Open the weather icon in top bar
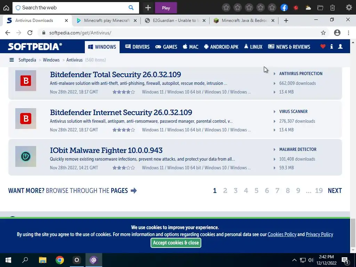Viewport: 356px width, 267px height. point(308,8)
